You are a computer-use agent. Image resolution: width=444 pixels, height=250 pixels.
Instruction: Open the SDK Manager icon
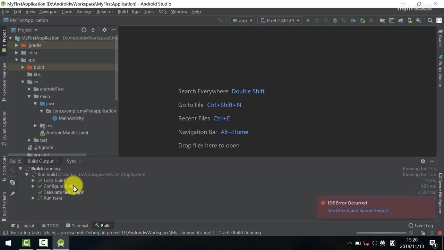click(419, 20)
